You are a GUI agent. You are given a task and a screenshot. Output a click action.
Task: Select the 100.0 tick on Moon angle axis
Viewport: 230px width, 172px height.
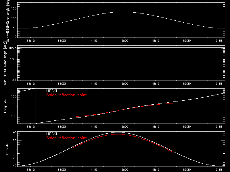click(12, 48)
